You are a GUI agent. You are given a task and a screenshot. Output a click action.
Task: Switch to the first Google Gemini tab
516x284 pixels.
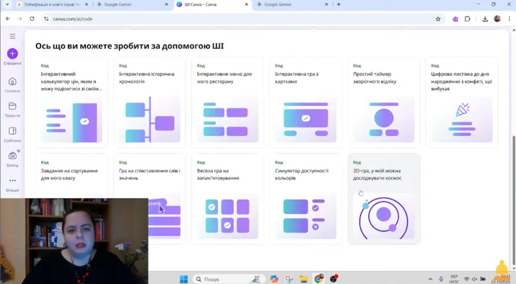pyautogui.click(x=132, y=5)
